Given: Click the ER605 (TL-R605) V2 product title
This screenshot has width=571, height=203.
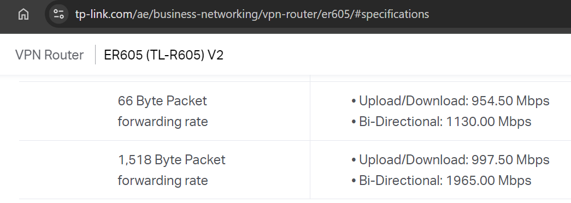Looking at the screenshot, I should (163, 55).
